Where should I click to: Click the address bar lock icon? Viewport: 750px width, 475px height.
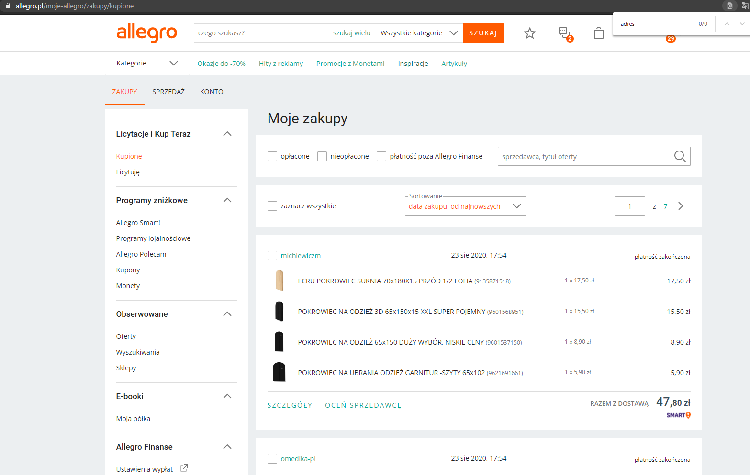point(8,6)
